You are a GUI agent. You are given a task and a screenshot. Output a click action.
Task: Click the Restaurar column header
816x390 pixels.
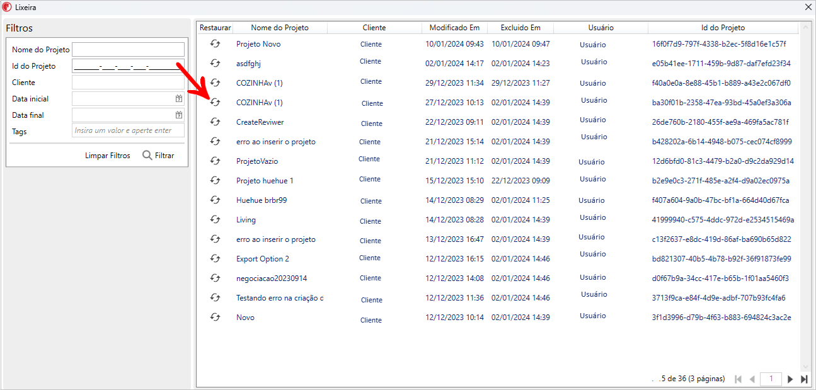(215, 28)
